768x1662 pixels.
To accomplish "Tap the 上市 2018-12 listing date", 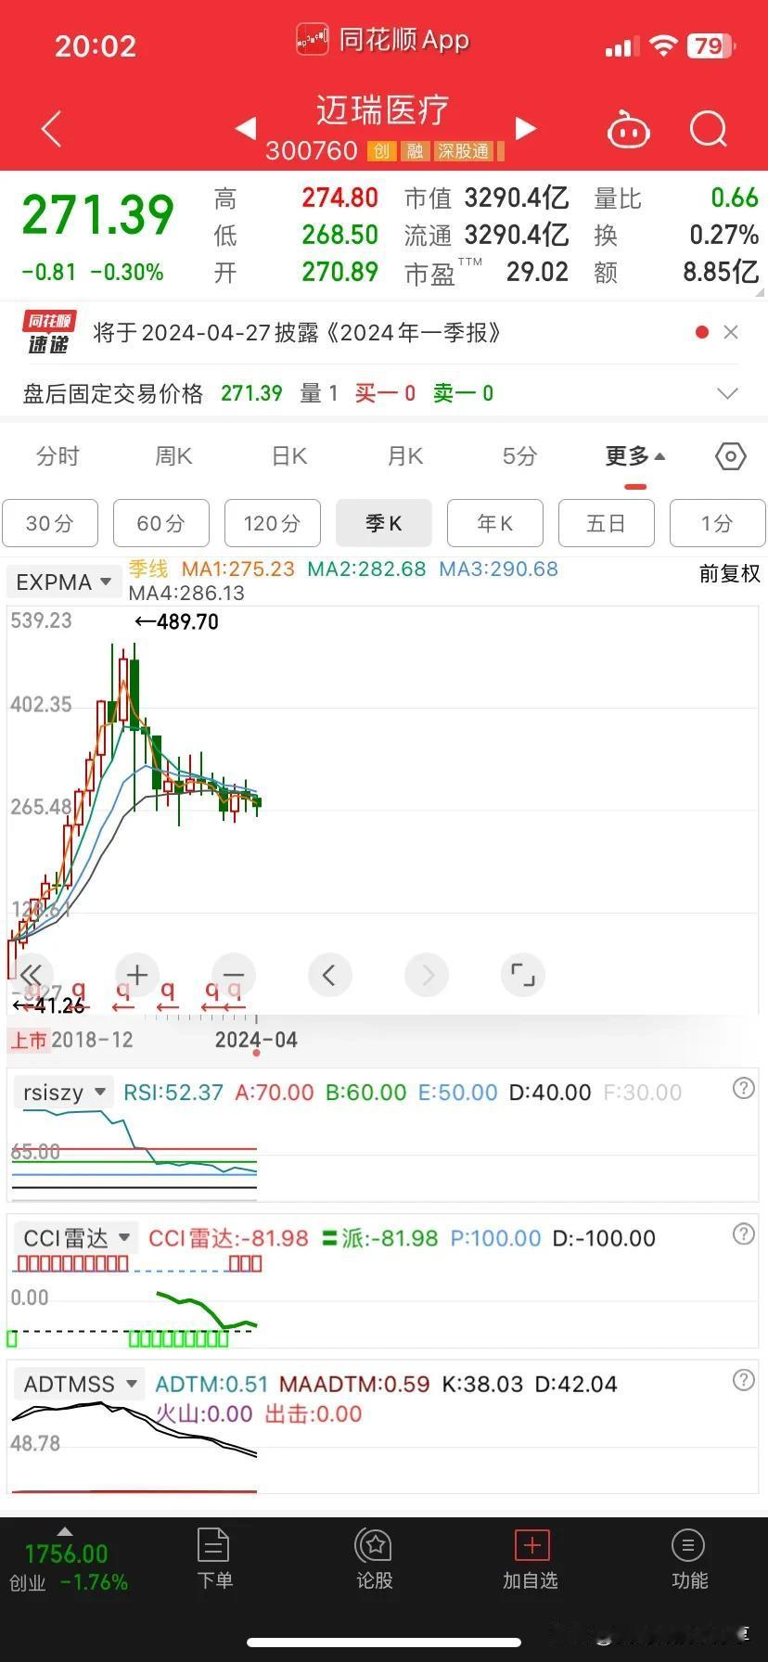I will (71, 1040).
